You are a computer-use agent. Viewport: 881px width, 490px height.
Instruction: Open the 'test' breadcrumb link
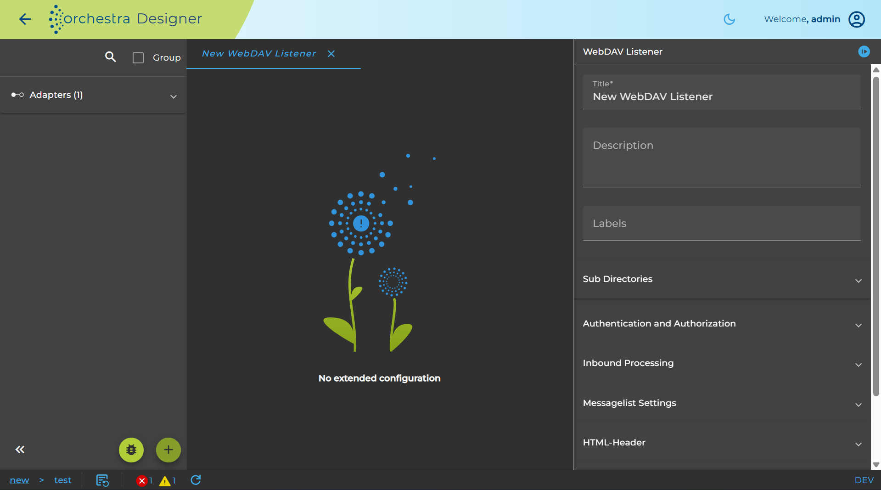(62, 480)
